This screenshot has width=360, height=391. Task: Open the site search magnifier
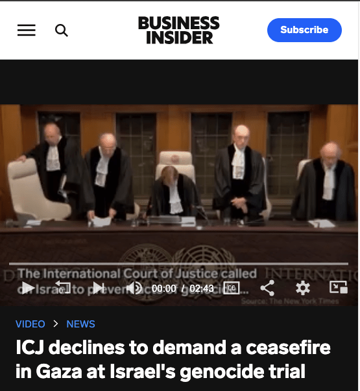[62, 30]
